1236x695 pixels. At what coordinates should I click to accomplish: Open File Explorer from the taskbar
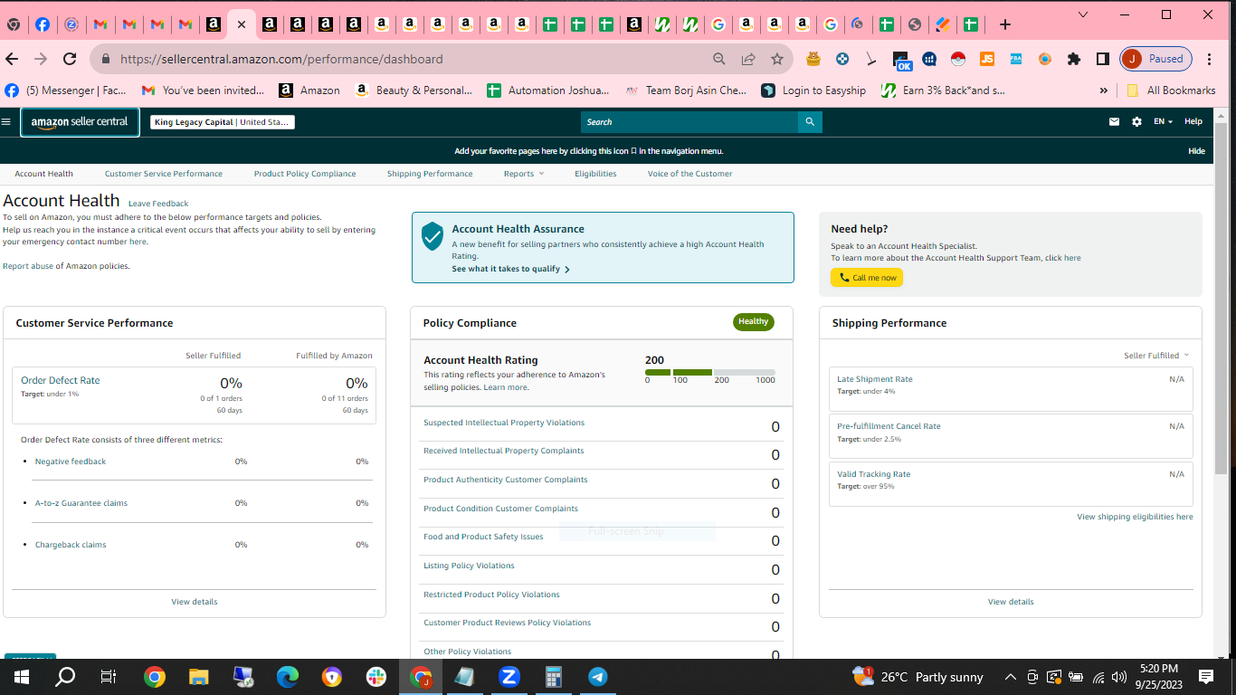[198, 677]
